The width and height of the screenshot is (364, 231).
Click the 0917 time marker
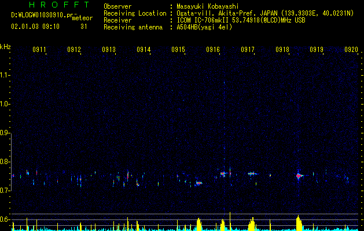pos(248,49)
